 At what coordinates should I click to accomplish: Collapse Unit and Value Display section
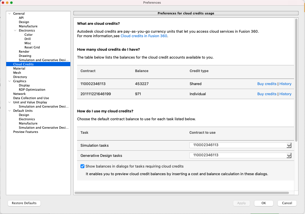click(10, 102)
